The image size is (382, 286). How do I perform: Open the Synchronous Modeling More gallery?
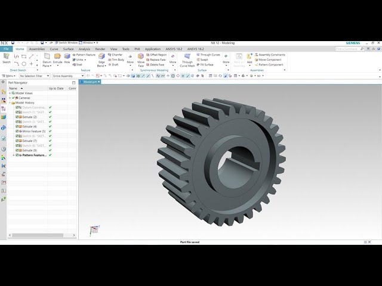tap(172, 59)
